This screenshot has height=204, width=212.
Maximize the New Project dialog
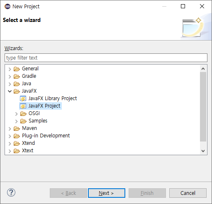(183, 6)
